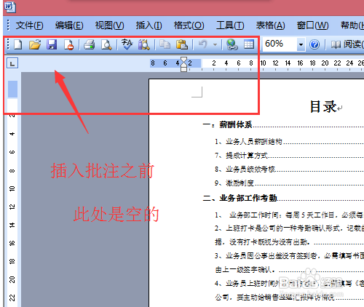
Task: Open the 插入(I) menu
Action: click(149, 25)
